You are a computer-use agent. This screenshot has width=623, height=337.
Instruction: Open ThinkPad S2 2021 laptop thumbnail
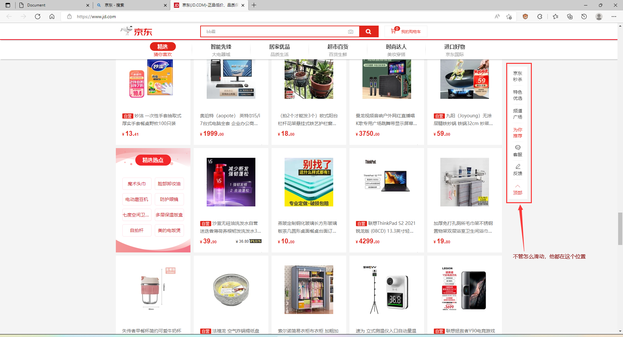click(x=387, y=182)
